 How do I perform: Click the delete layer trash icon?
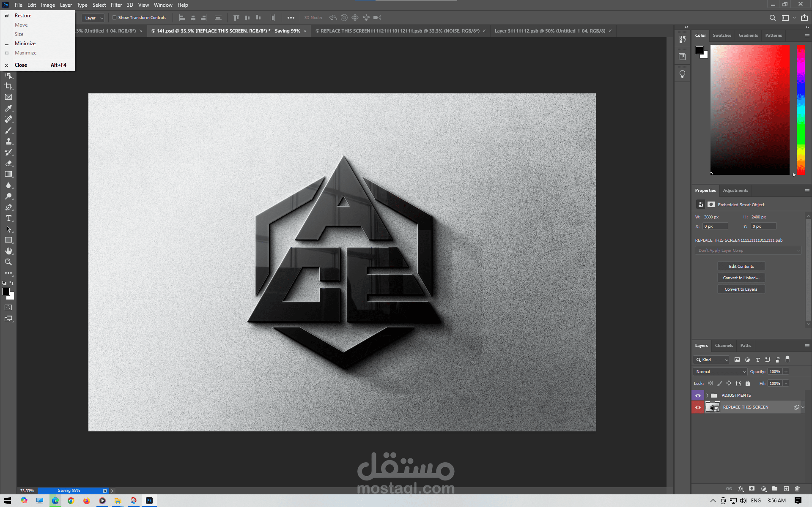click(x=797, y=489)
